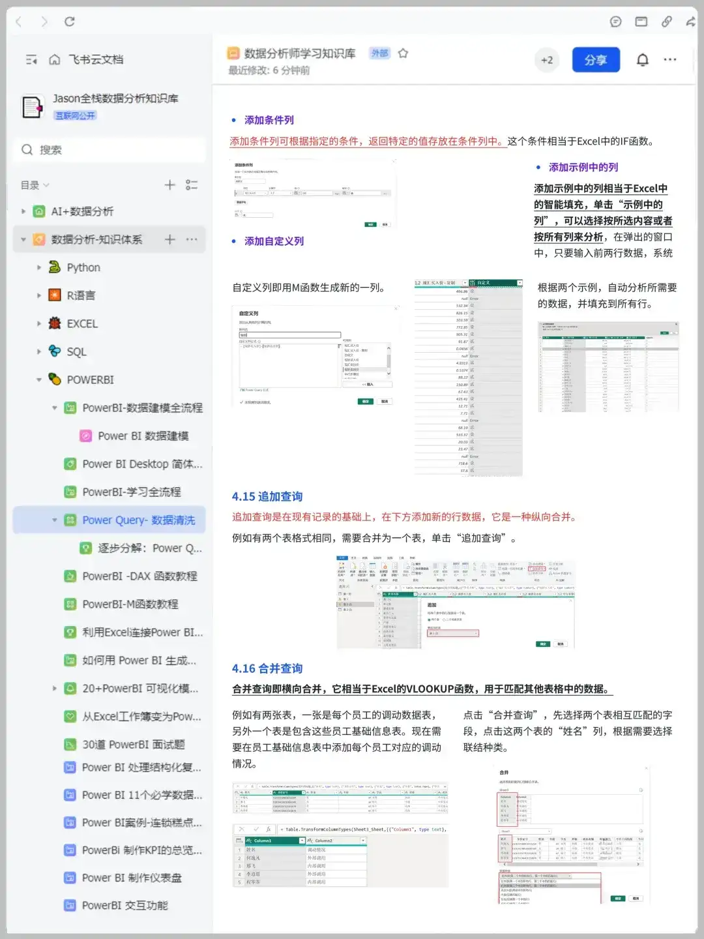The image size is (704, 939).
Task: Navigate back using the back arrow
Action: coord(18,22)
